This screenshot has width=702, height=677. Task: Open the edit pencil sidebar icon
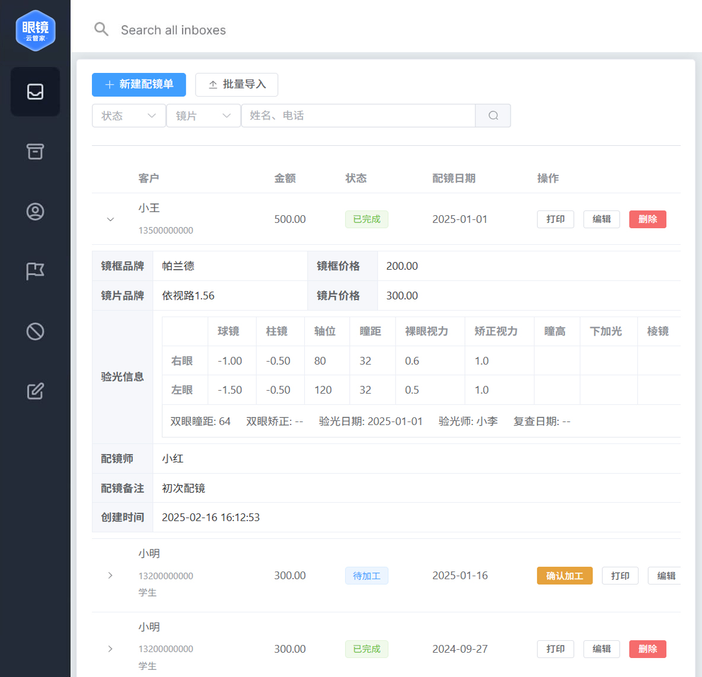click(35, 391)
